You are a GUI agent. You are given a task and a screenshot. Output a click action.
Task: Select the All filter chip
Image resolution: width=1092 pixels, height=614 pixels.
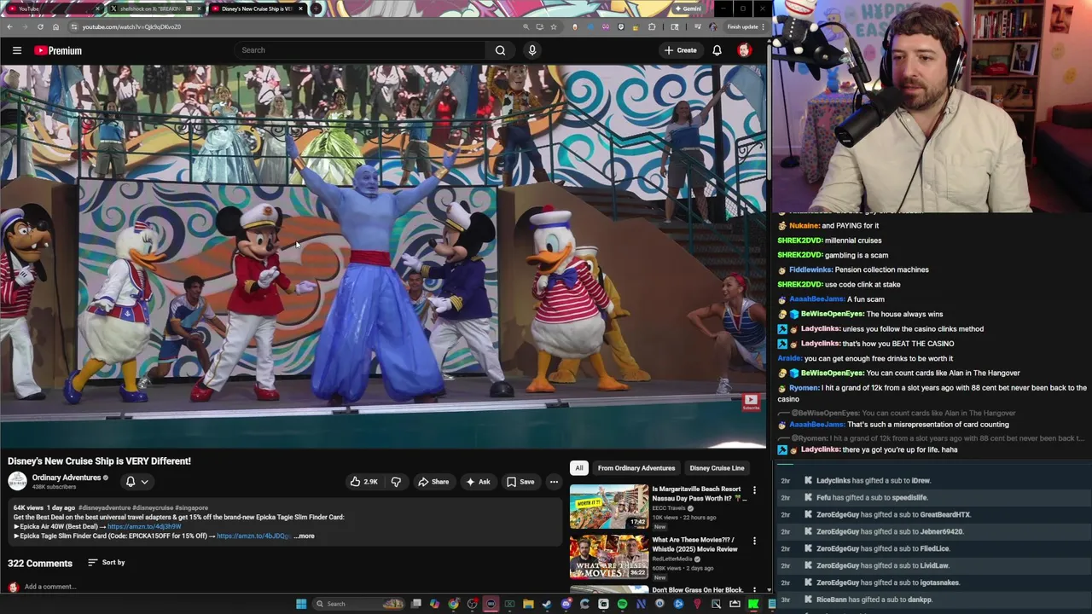click(x=578, y=468)
